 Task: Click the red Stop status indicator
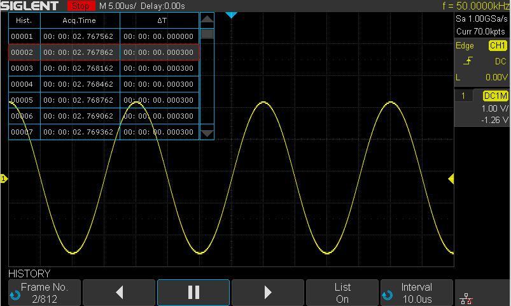(x=81, y=6)
